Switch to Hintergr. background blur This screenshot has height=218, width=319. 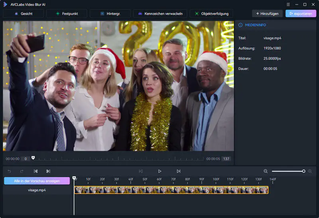(x=110, y=14)
